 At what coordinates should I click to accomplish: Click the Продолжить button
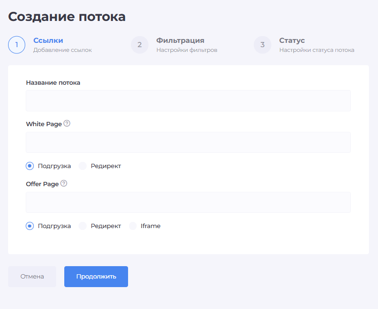pyautogui.click(x=96, y=277)
